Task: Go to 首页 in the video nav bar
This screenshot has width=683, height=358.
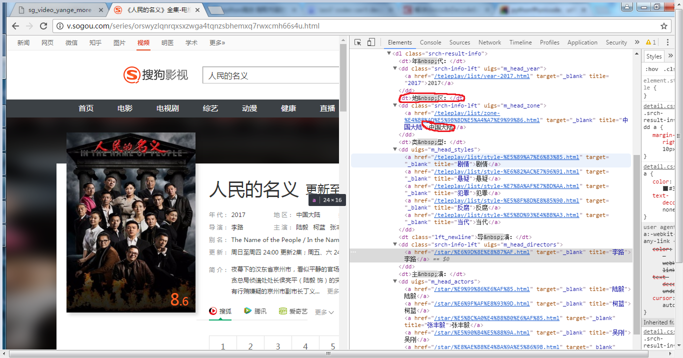Action: 86,108
